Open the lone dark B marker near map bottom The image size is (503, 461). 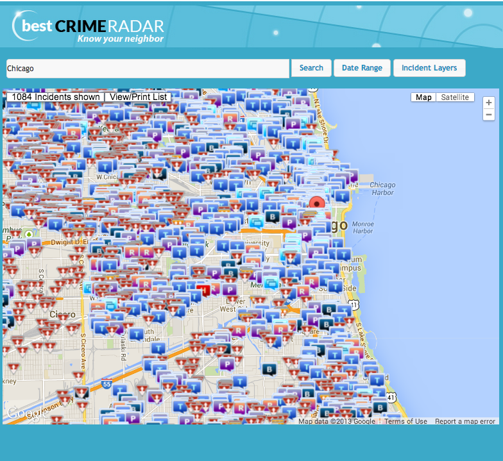point(269,369)
